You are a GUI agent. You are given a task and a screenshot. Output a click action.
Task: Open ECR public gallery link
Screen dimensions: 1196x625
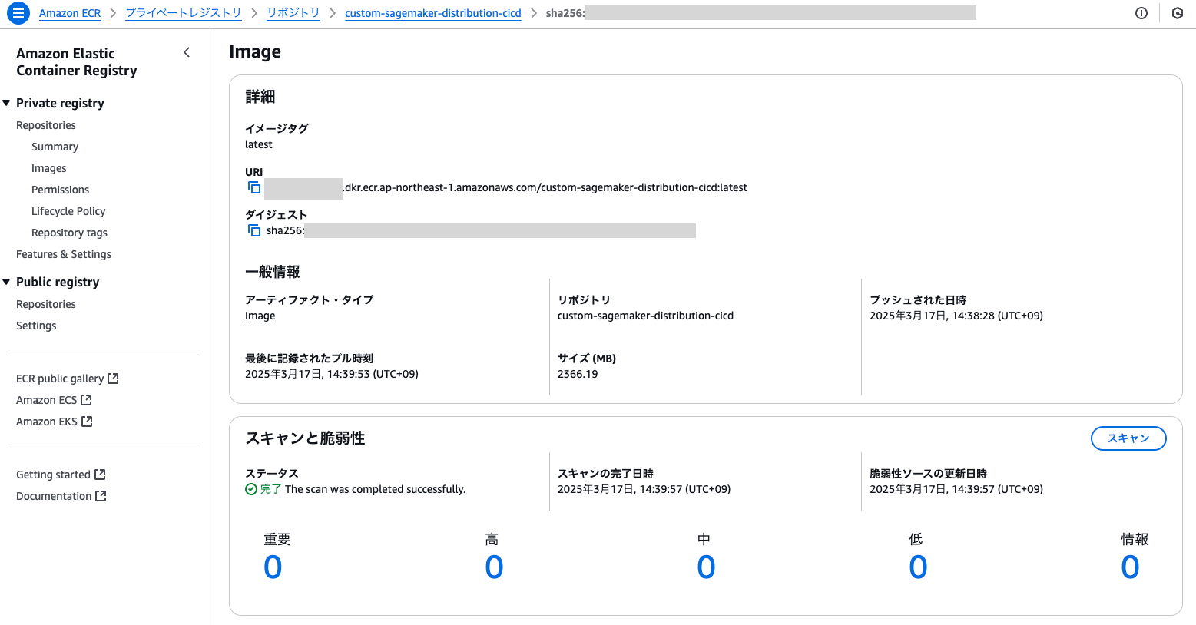pos(60,379)
